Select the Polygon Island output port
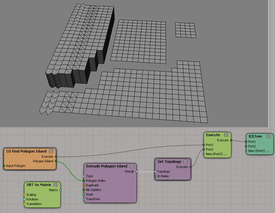Image resolution: width=275 pixels, height=213 pixels. coord(56,161)
